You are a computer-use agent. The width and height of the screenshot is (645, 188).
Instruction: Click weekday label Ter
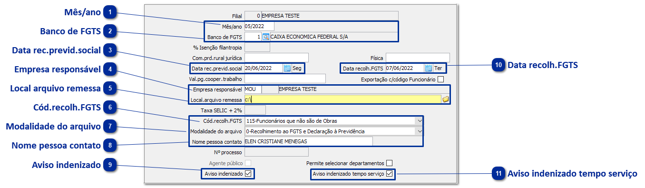coord(438,68)
